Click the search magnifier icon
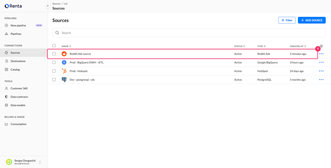Image resolution: width=331 pixels, height=168 pixels. click(57, 33)
